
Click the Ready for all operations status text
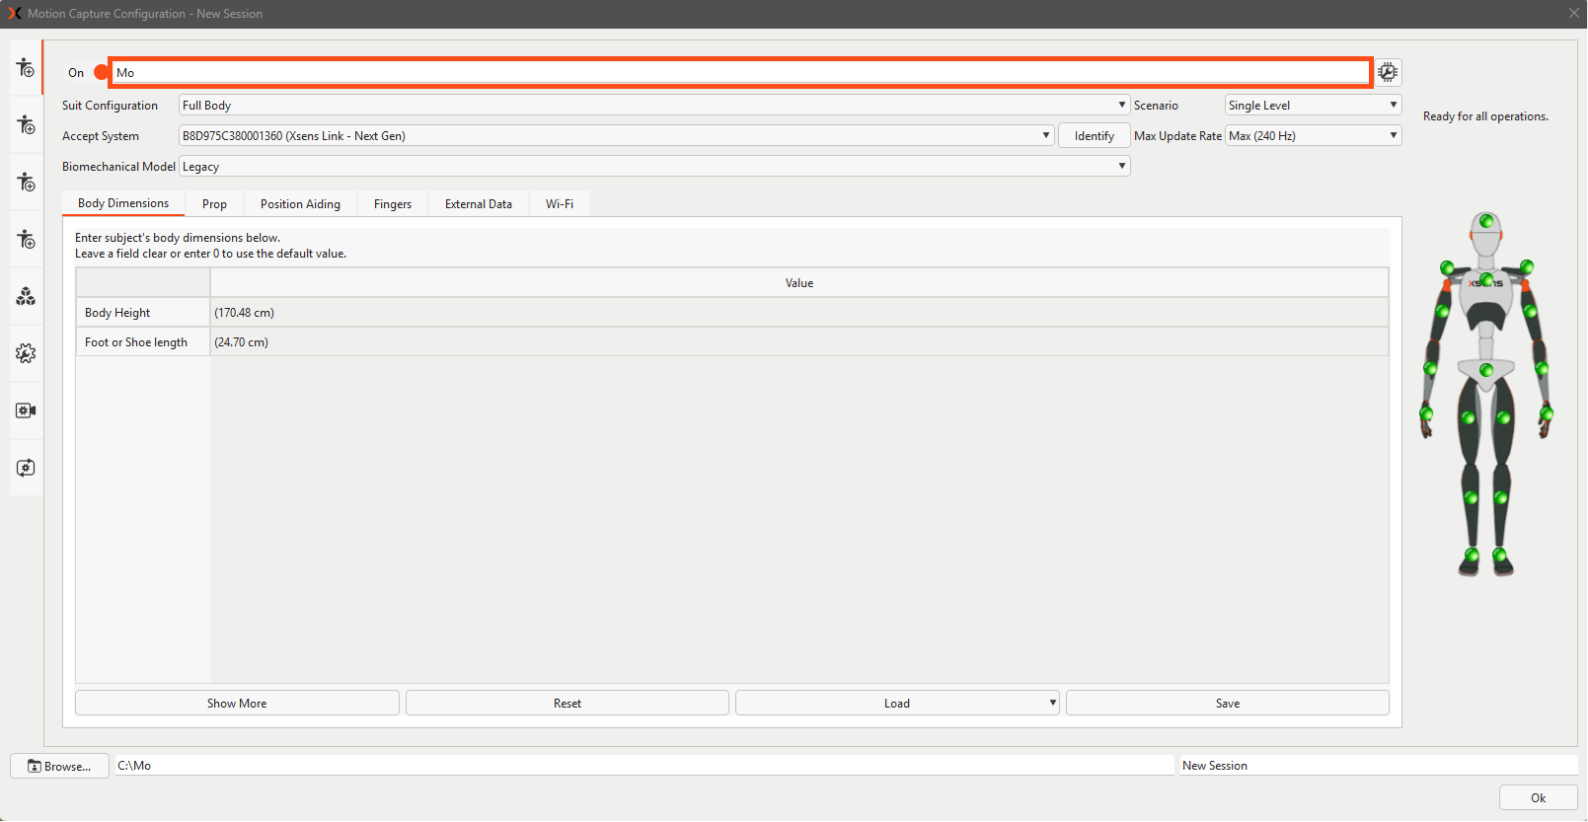pyautogui.click(x=1485, y=116)
